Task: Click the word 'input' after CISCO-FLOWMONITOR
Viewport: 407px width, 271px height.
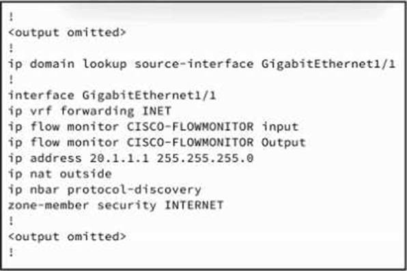Action: 280,127
